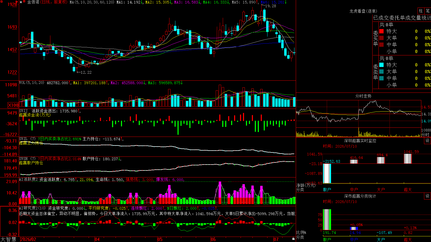Switch to 笔 tick view
This screenshot has width=431, height=242.
point(427,11)
